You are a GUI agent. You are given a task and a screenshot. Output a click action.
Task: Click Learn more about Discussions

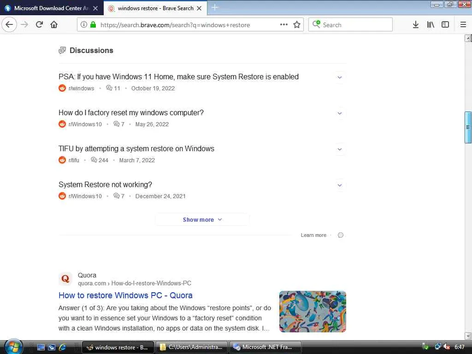[x=313, y=235]
